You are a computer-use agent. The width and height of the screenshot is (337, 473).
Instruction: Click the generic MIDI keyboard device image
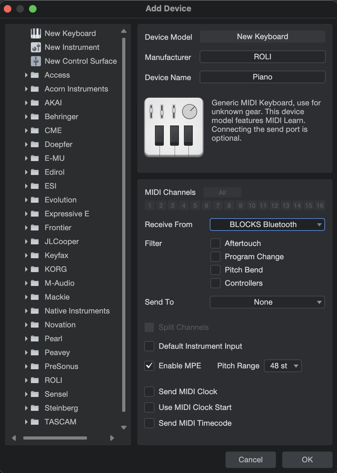pyautogui.click(x=174, y=127)
